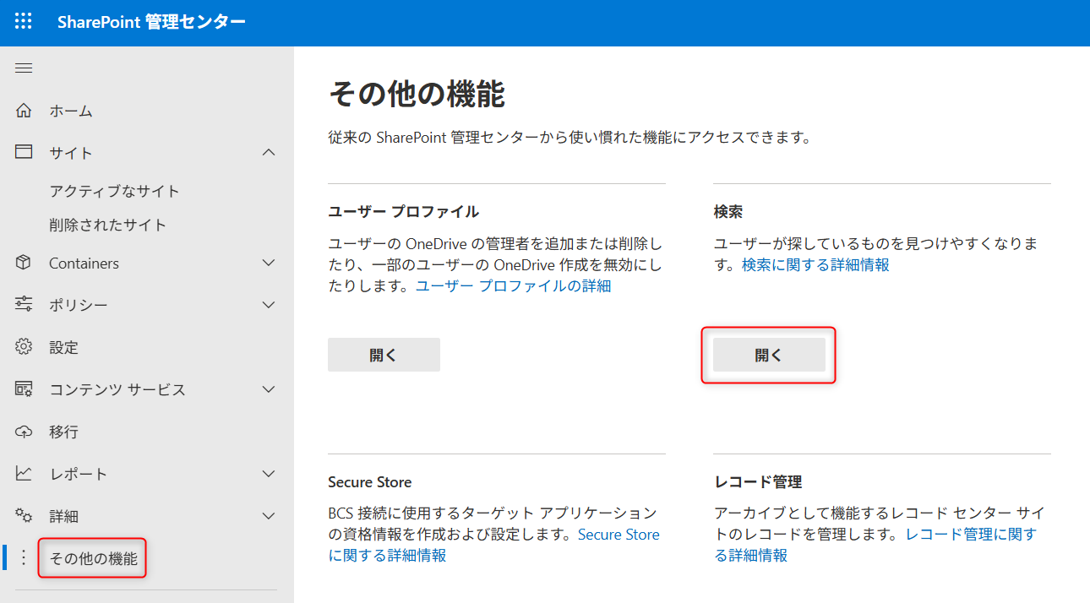Image resolution: width=1090 pixels, height=603 pixels.
Task: Expand the レポート section chevron
Action: [x=269, y=474]
